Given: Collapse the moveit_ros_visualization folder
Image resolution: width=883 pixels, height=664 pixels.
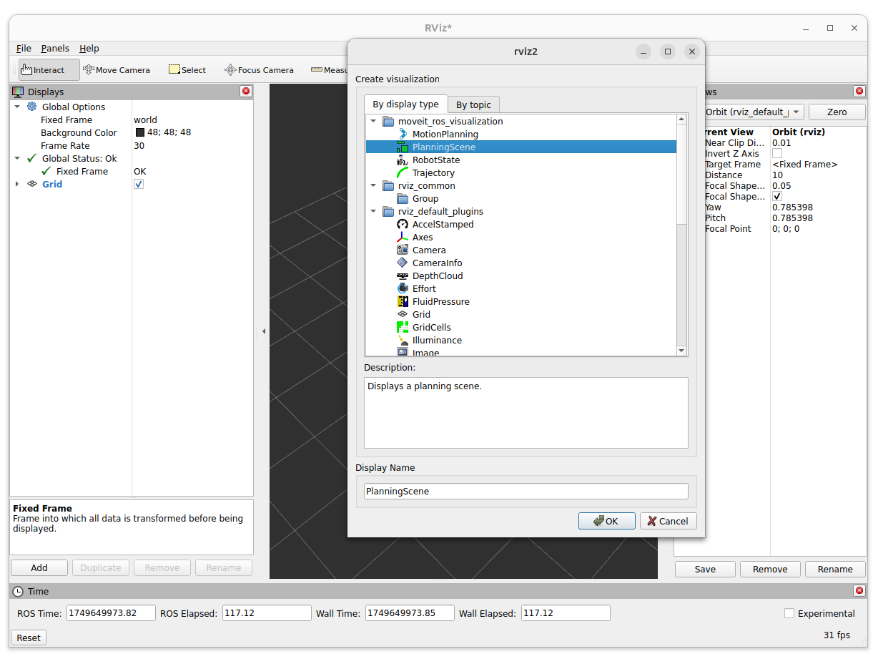Looking at the screenshot, I should (x=373, y=122).
